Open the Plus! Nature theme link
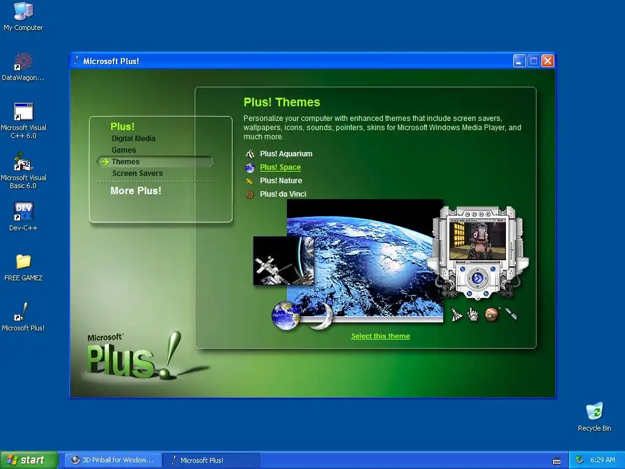 click(x=281, y=181)
